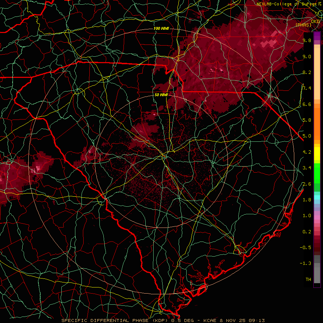Click the purple swatch atop the color bar
The width and height of the screenshot is (323, 323).
click(x=317, y=36)
